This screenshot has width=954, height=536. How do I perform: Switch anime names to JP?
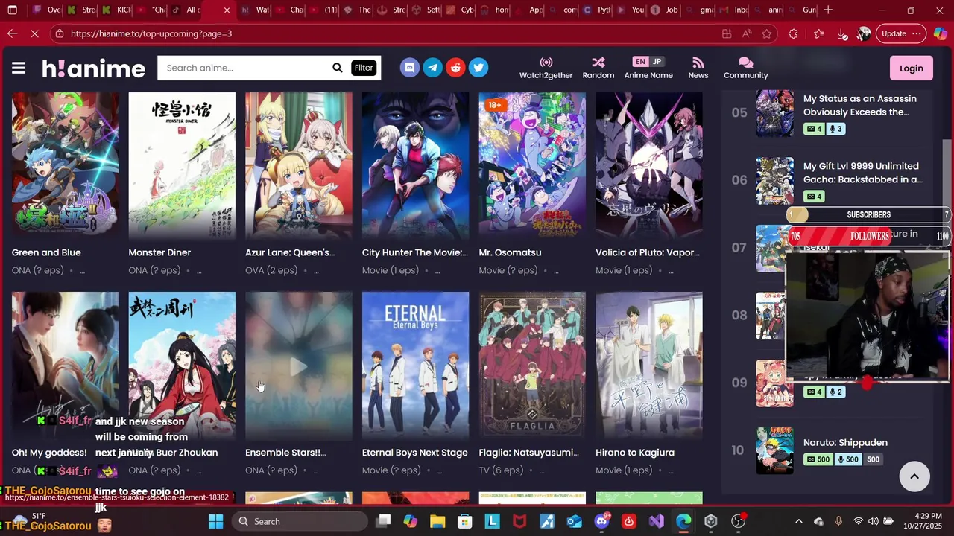point(657,61)
